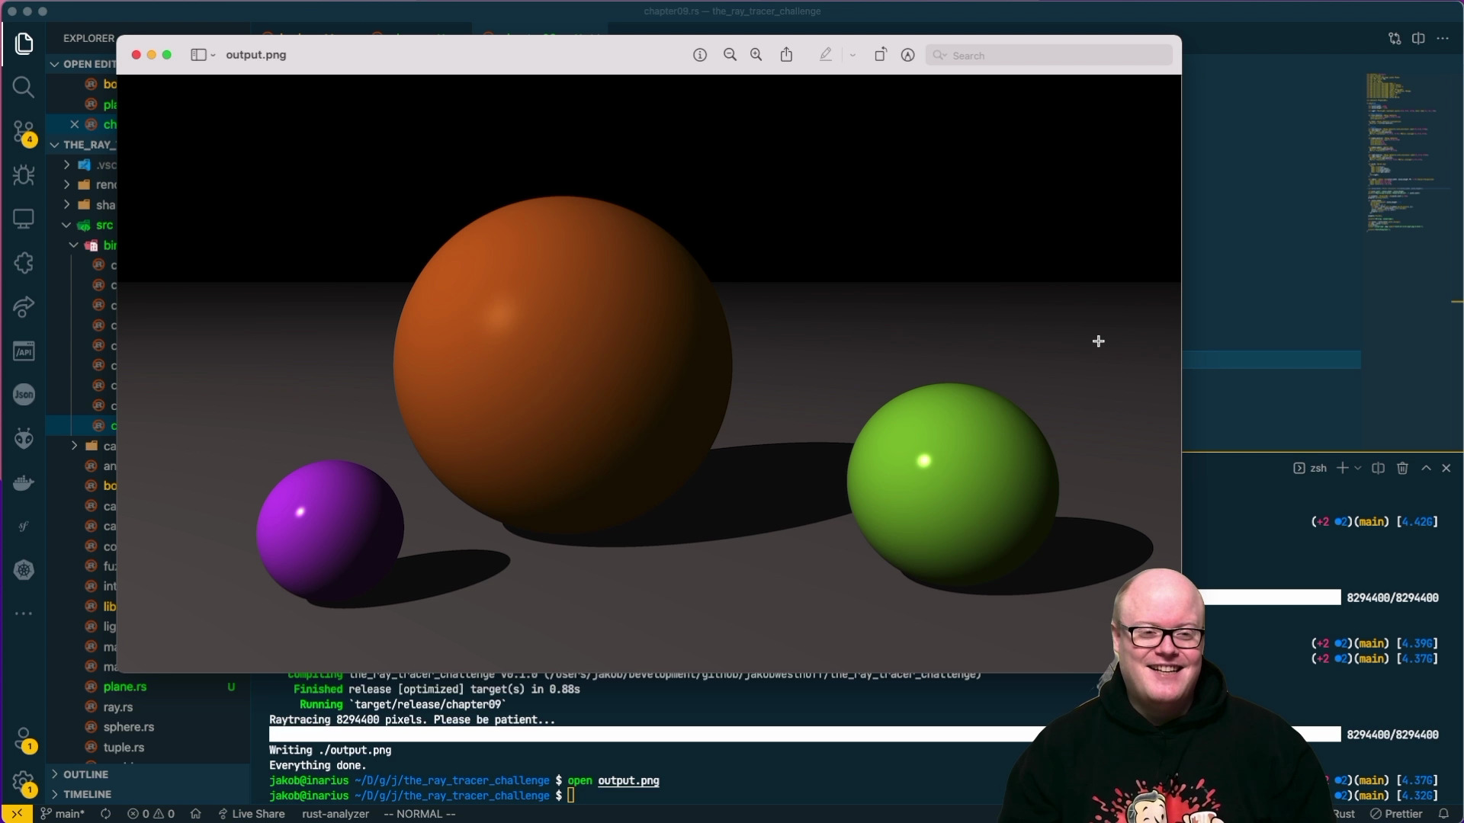Maximize the terminal panel size
Screen dimensions: 1464x823
(1426, 468)
